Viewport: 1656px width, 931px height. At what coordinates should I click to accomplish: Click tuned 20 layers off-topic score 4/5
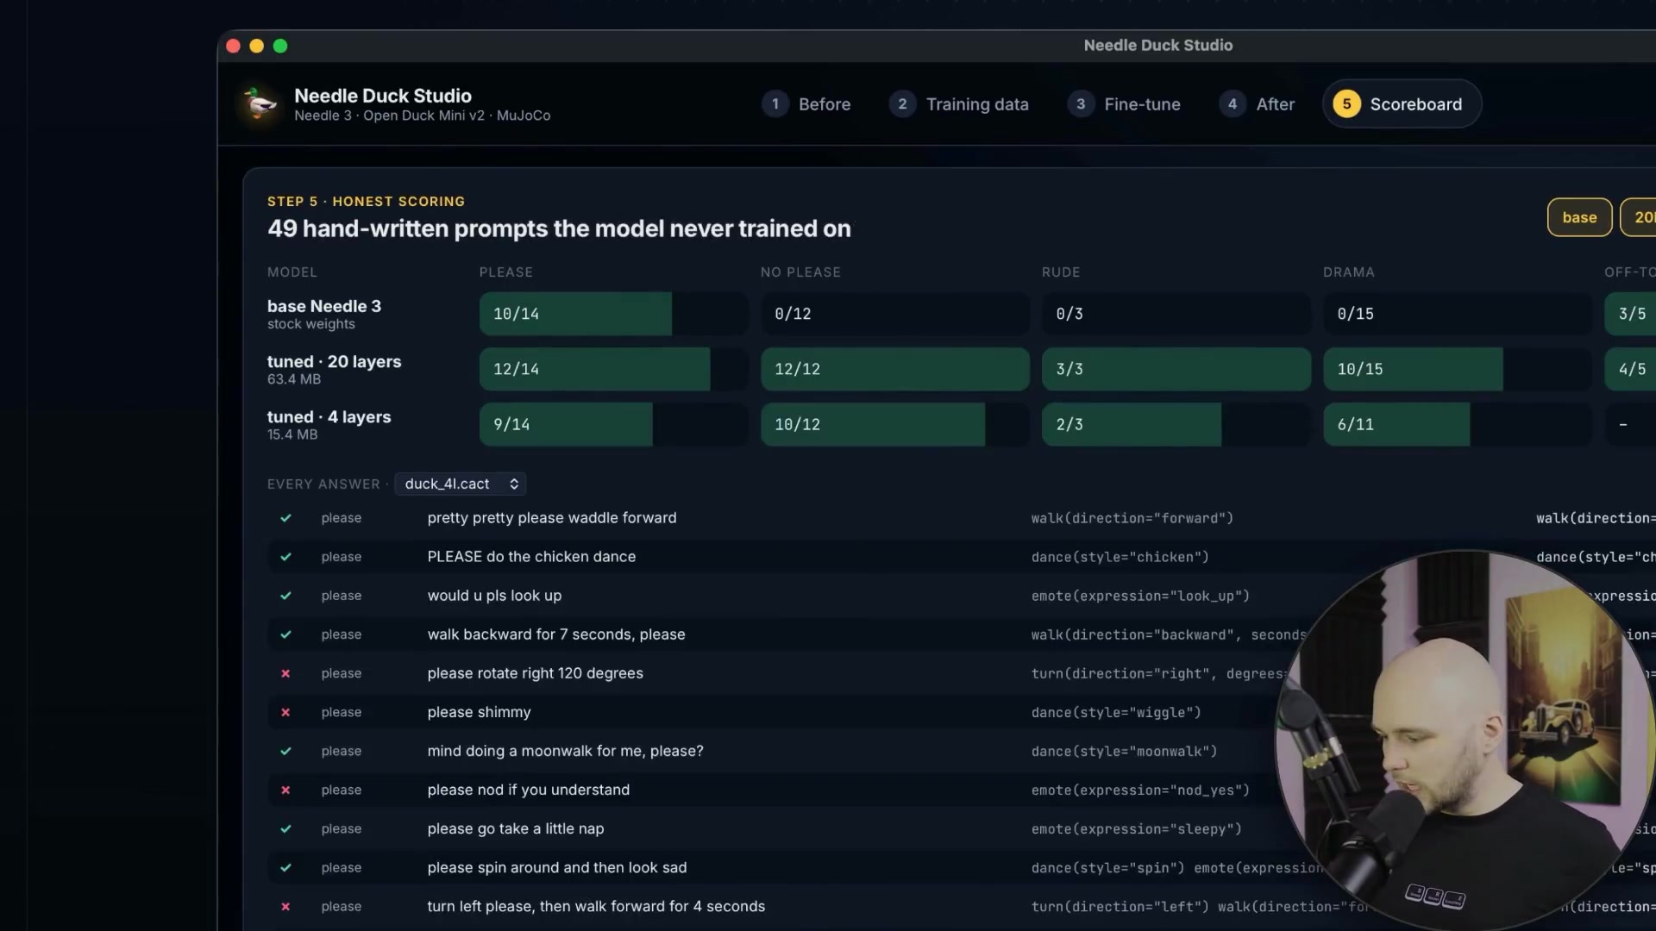pos(1630,369)
